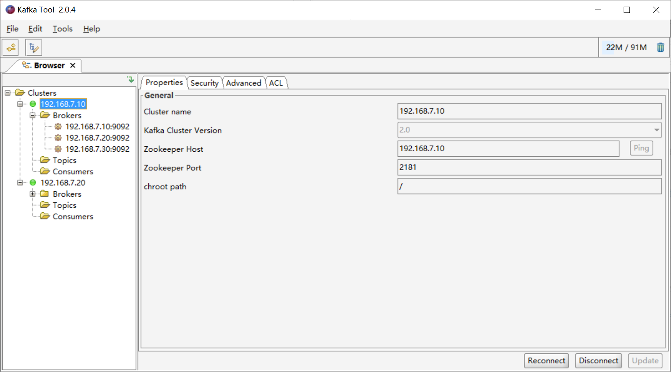671x372 pixels.
Task: Click the Cluster name input field
Action: click(x=529, y=111)
